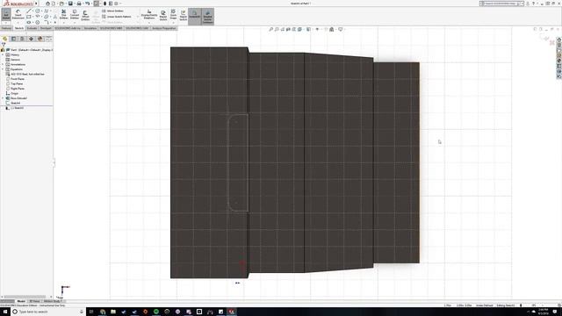Open the SOLIDWORKS Add-Ins tab
Screen dimensions: 562x316
[68, 28]
